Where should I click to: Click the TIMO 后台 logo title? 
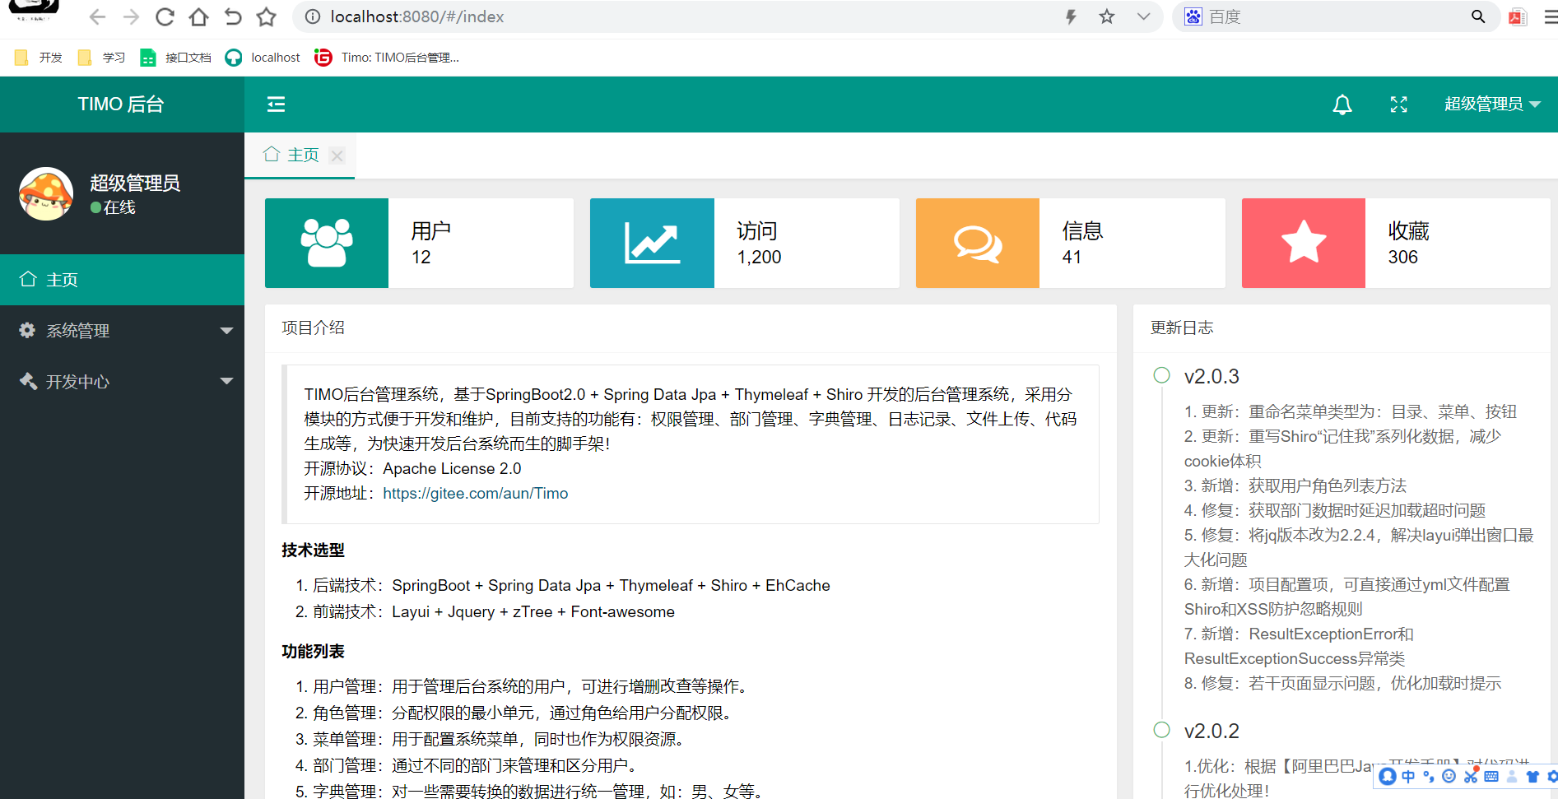pyautogui.click(x=121, y=105)
